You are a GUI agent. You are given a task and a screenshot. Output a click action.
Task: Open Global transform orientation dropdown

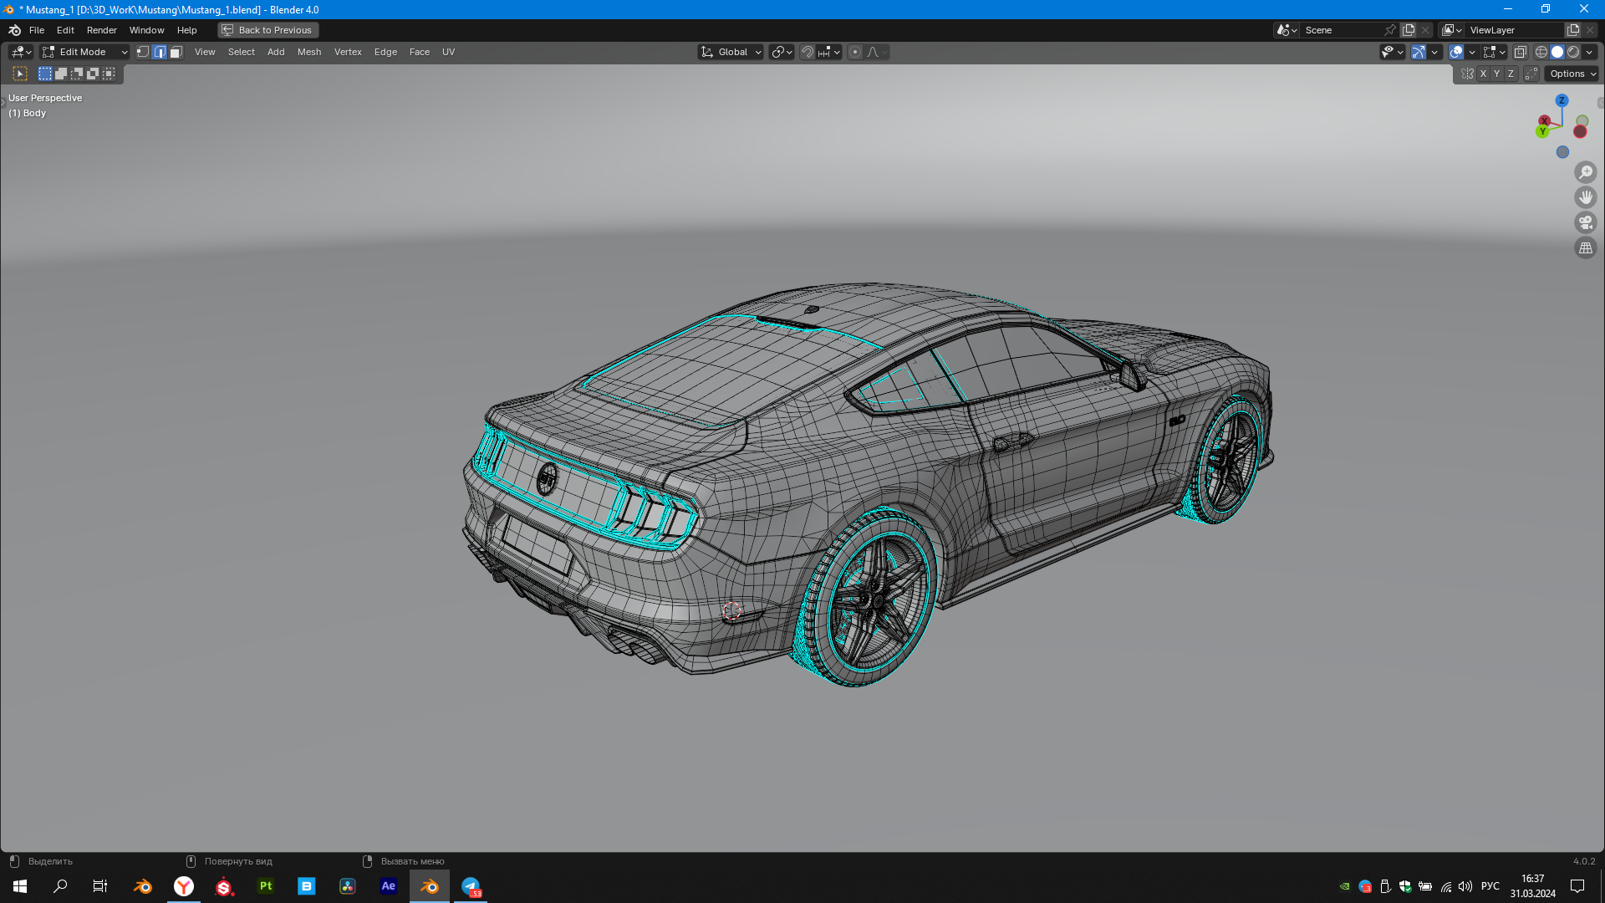(731, 52)
